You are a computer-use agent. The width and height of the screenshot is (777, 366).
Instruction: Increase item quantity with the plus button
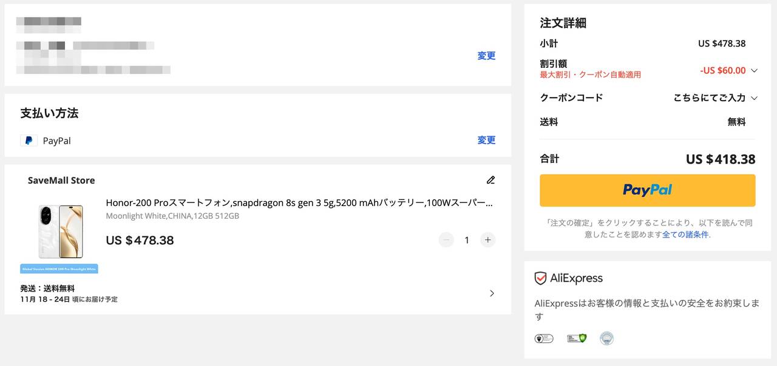487,240
